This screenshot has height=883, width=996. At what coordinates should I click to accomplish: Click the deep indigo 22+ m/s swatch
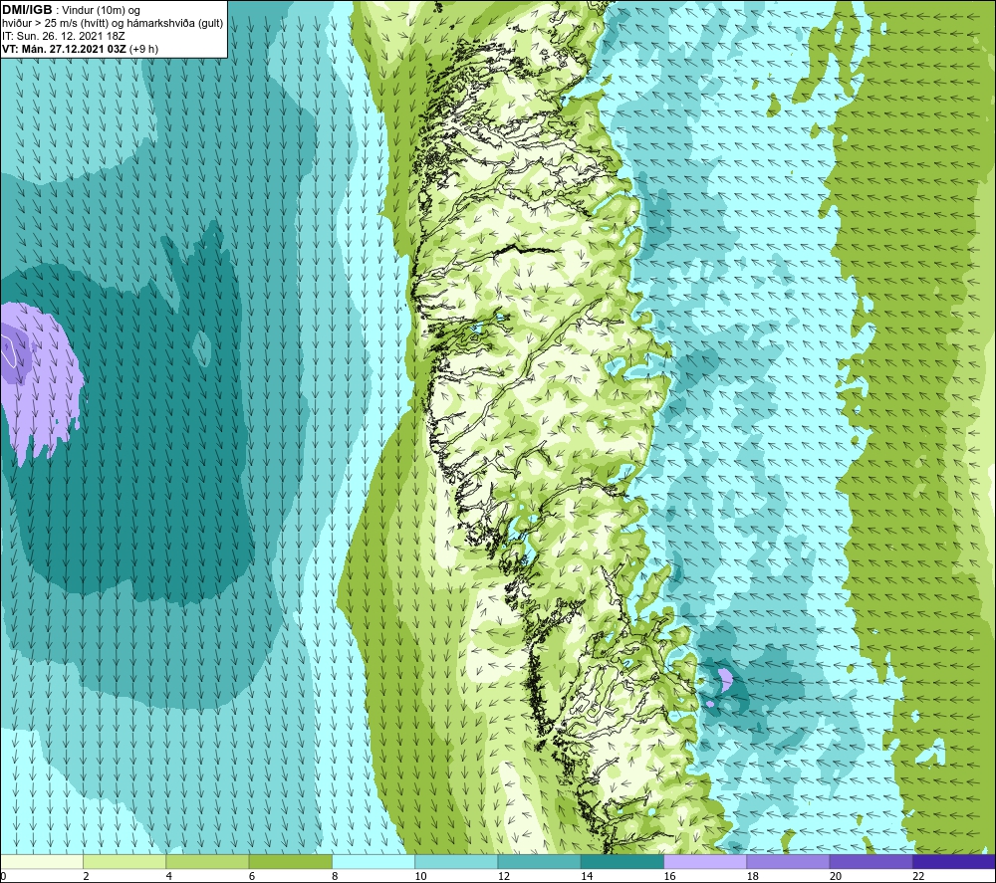tap(953, 861)
